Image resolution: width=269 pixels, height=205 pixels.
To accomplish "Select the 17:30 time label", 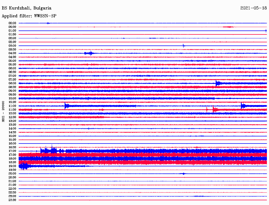I will tap(12, 155).
